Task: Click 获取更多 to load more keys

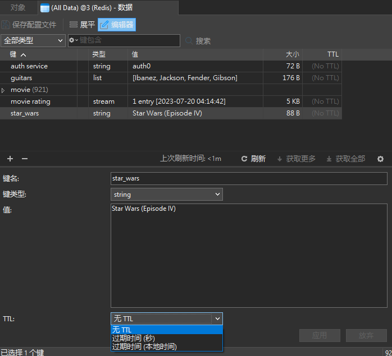Action: pos(297,159)
